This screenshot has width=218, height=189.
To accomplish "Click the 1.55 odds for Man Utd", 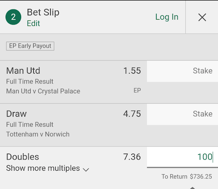I will coord(132,71).
